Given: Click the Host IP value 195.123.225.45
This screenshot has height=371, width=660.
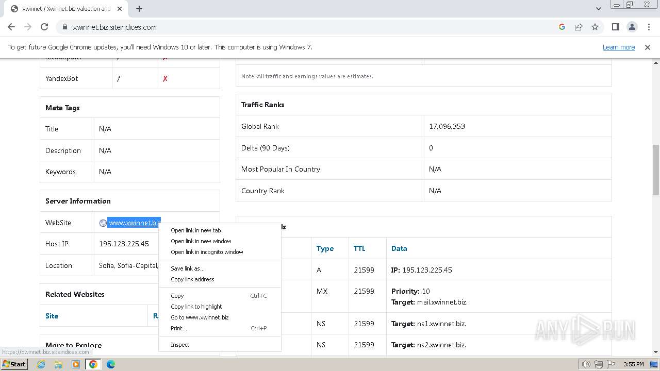Looking at the screenshot, I should point(124,244).
